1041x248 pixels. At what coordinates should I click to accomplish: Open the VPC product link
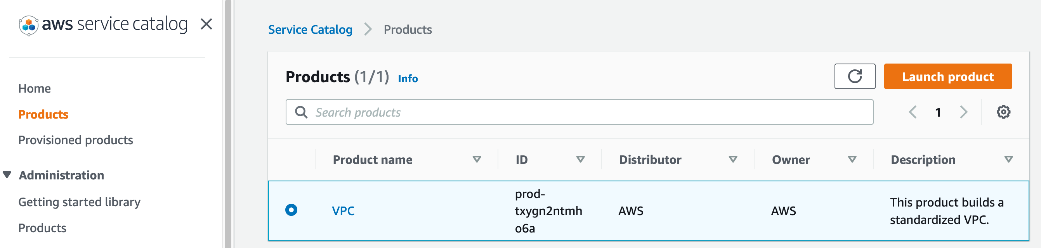click(343, 210)
